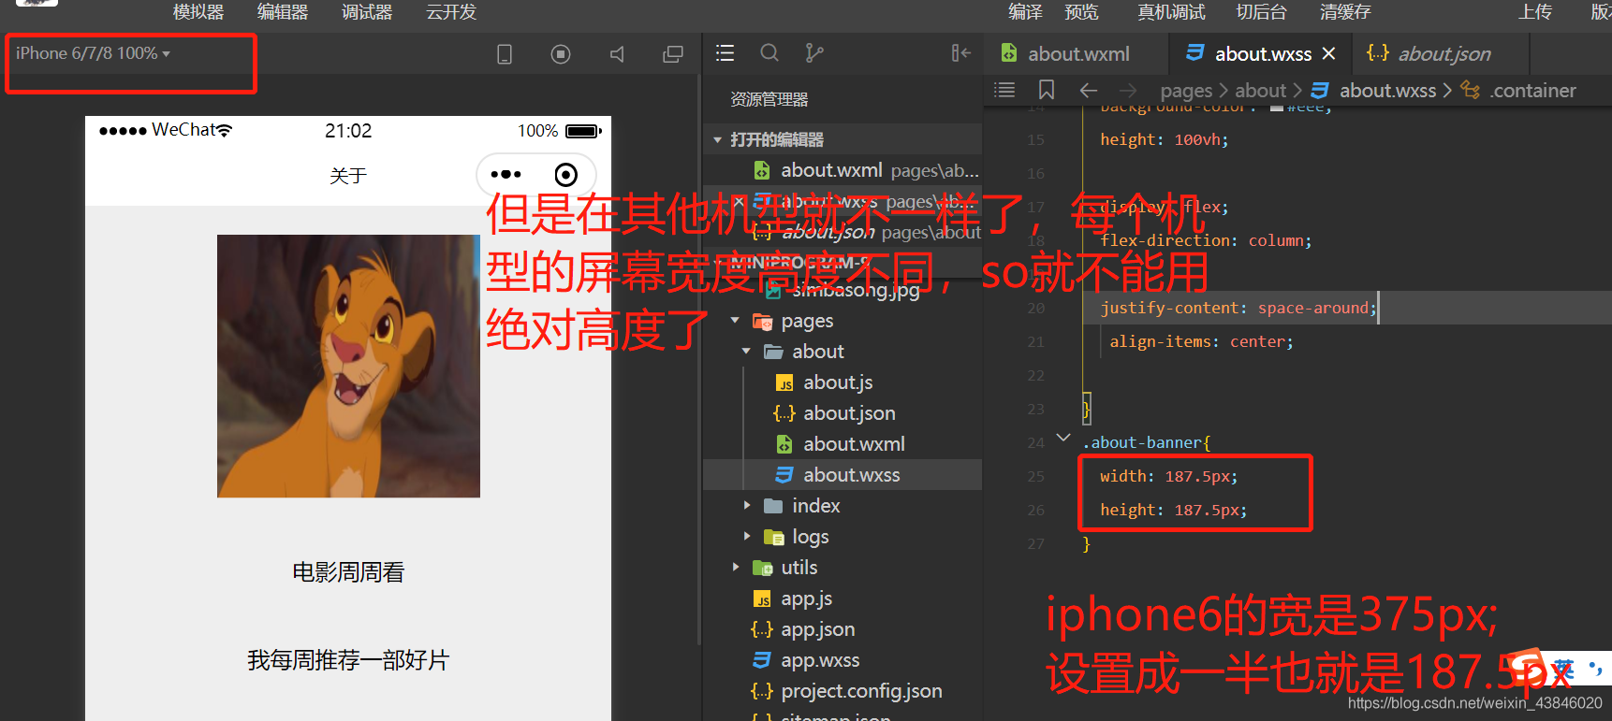Screen dimensions: 1612x721
Task: Open the 云开发 menu item
Action: (x=451, y=12)
